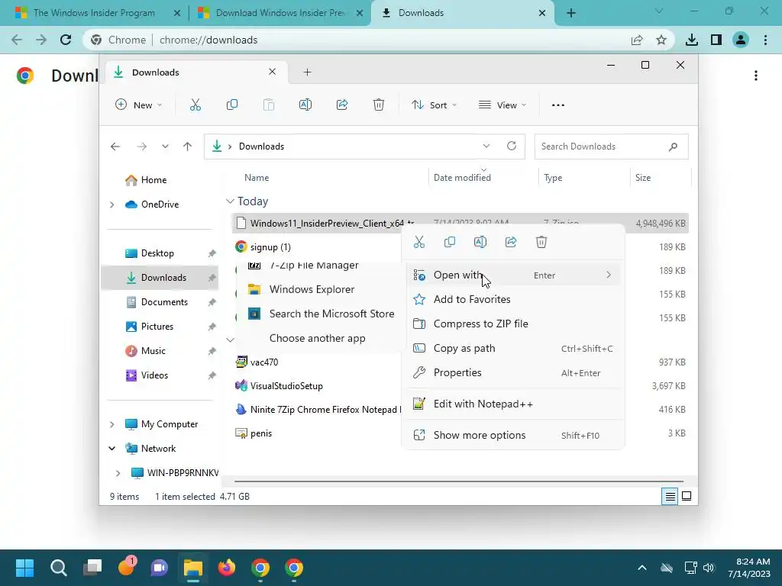Select Show more options
The image size is (782, 586).
pyautogui.click(x=512, y=435)
